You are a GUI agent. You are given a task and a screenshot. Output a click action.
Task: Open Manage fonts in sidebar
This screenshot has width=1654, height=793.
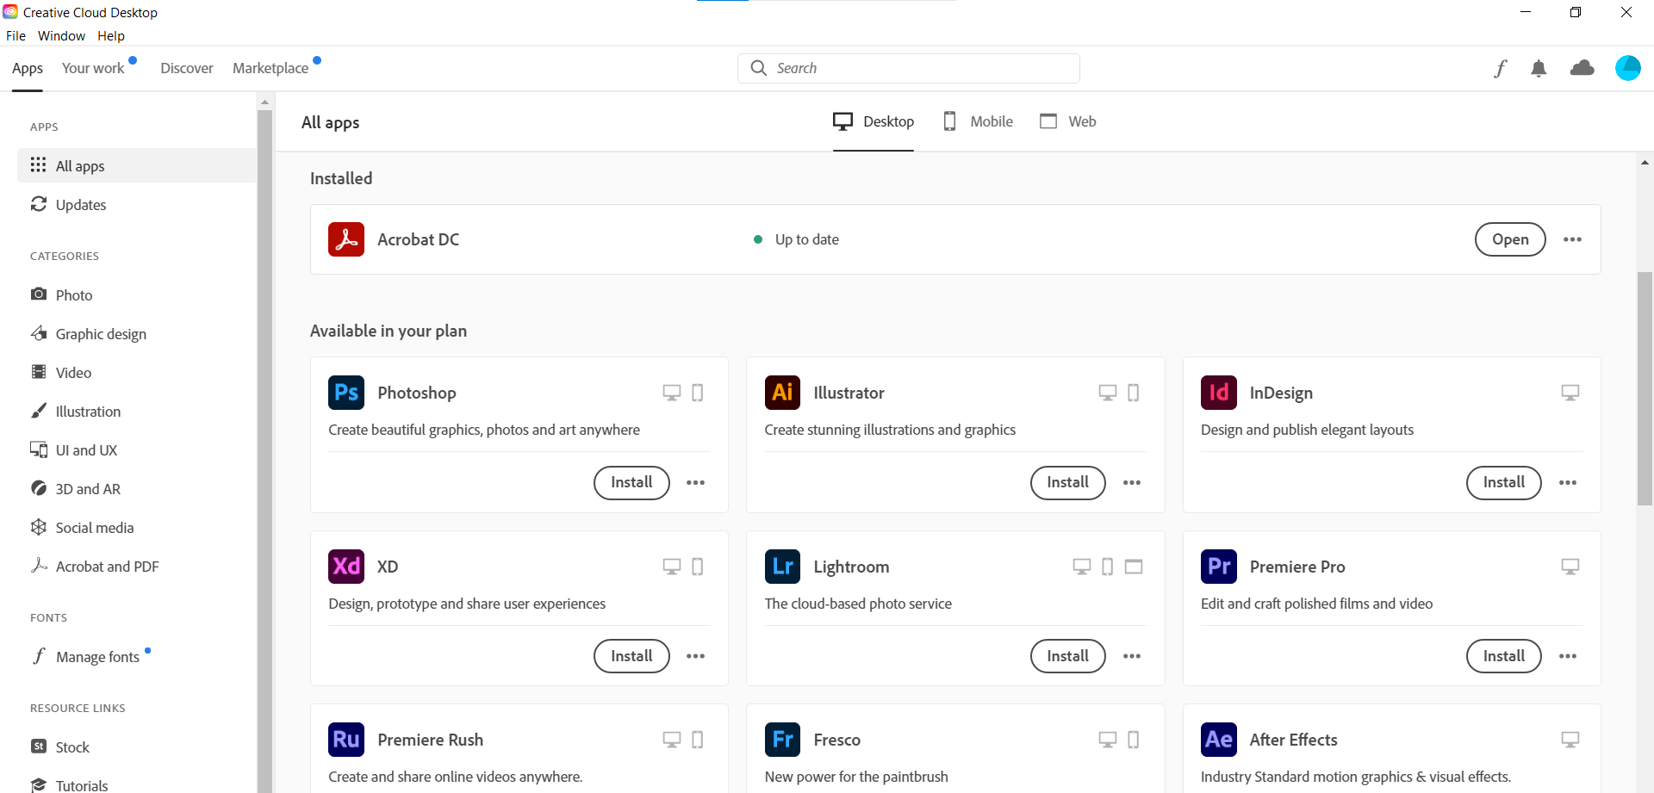tap(97, 657)
